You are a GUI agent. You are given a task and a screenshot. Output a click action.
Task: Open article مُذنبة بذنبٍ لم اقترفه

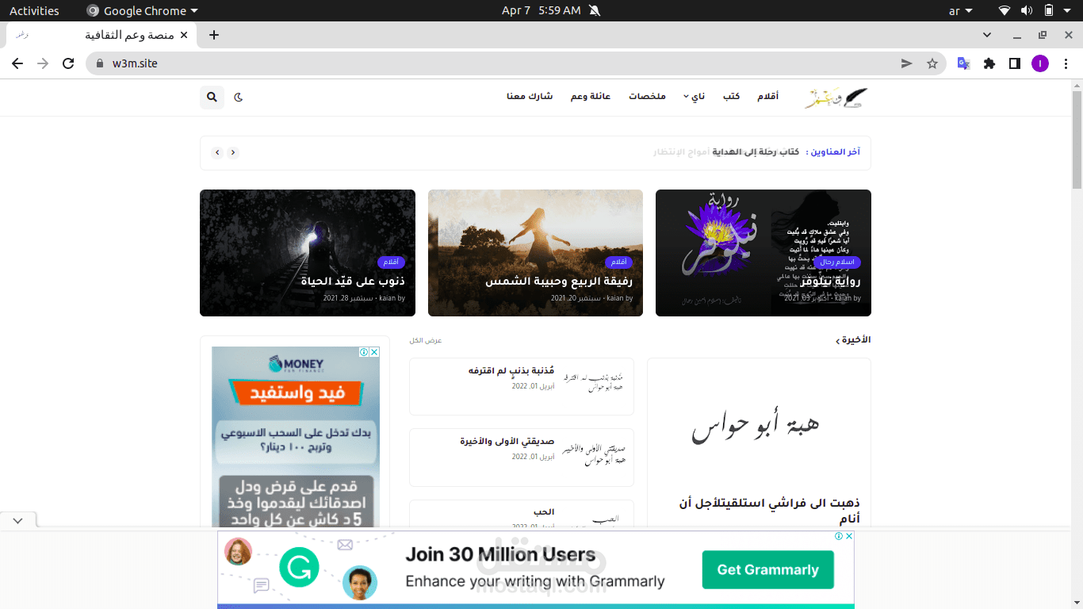point(511,370)
